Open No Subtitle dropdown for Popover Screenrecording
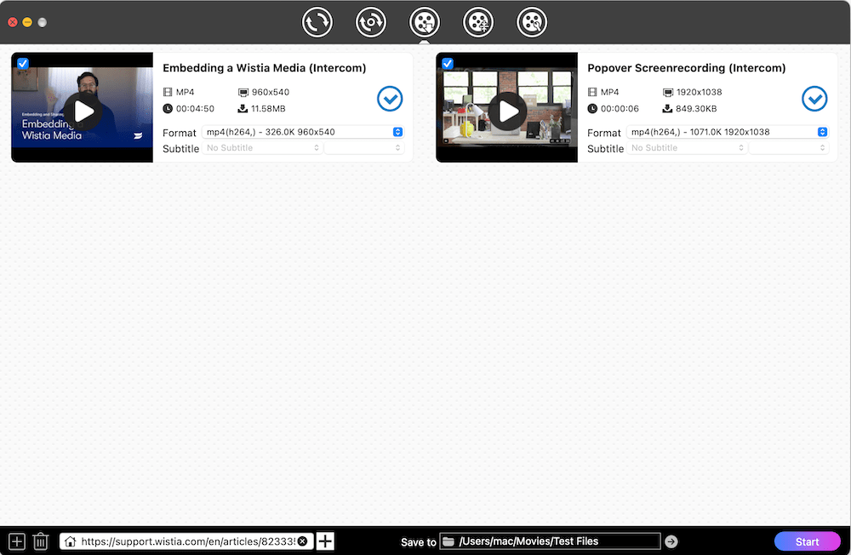The height and width of the screenshot is (555, 851). tap(687, 148)
